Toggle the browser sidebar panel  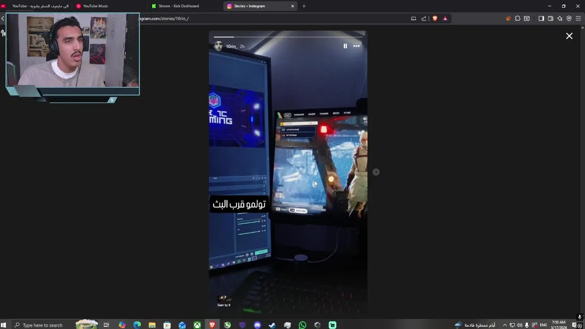[x=541, y=18]
